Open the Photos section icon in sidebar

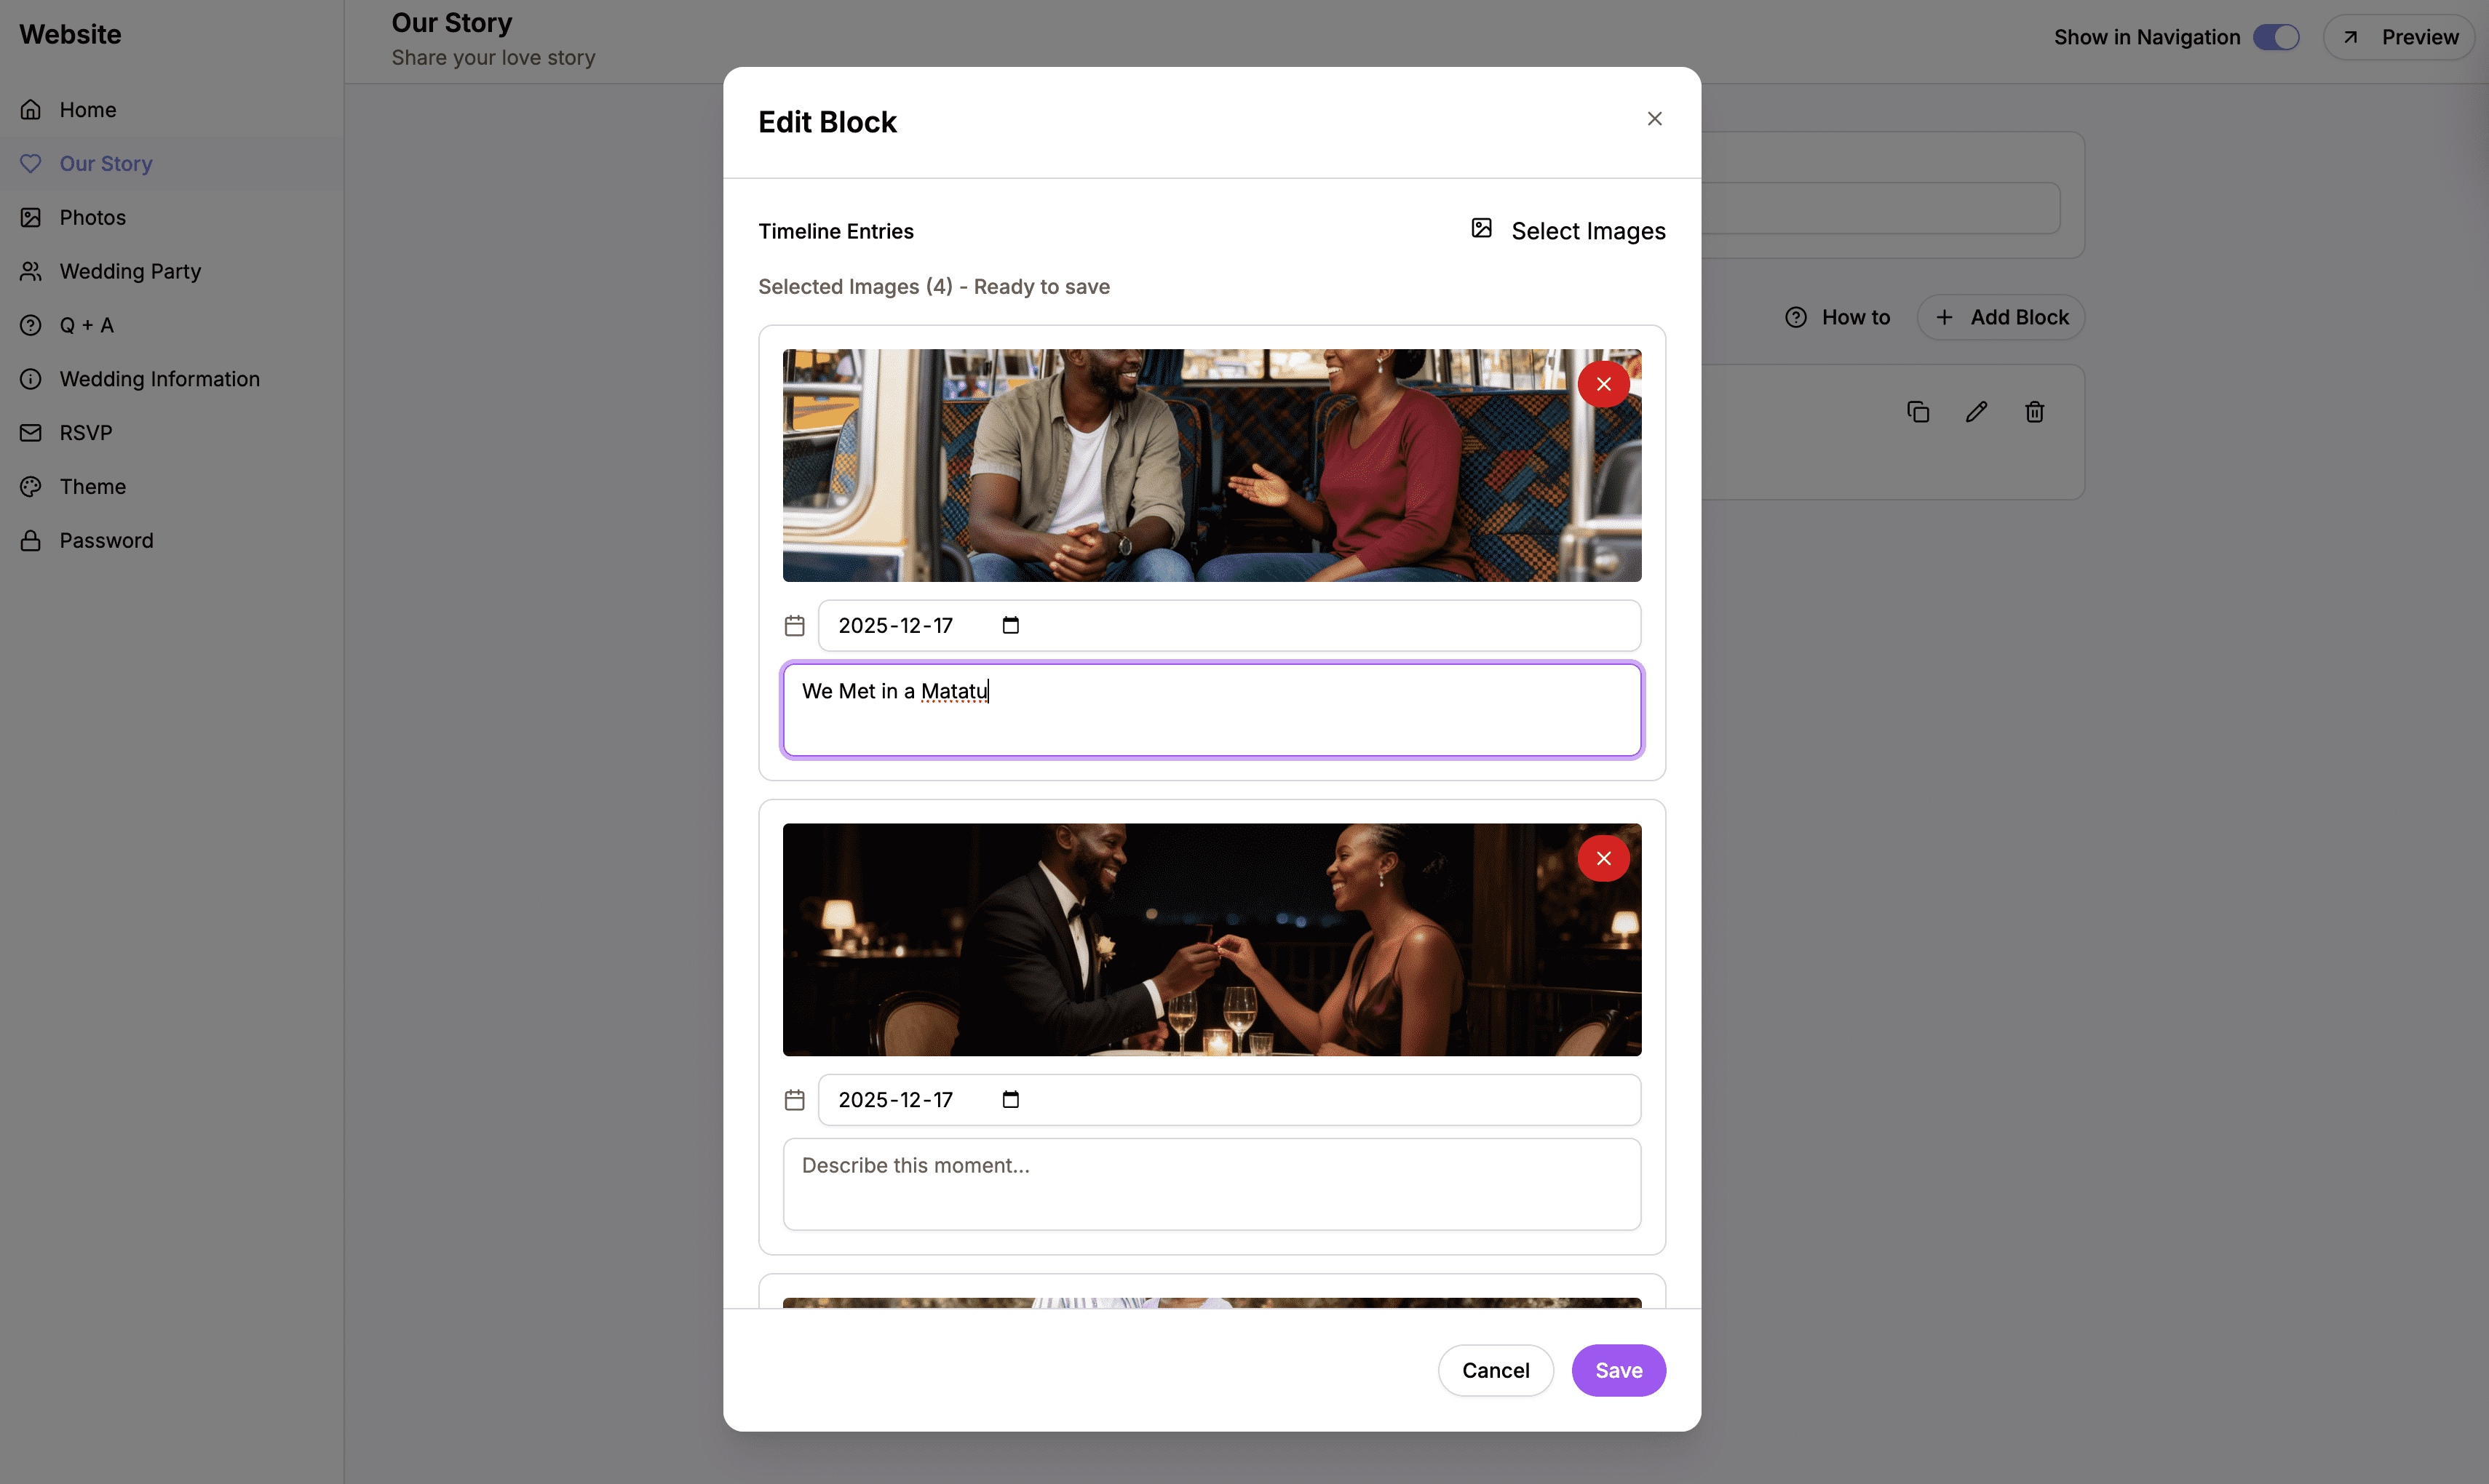[x=30, y=217]
